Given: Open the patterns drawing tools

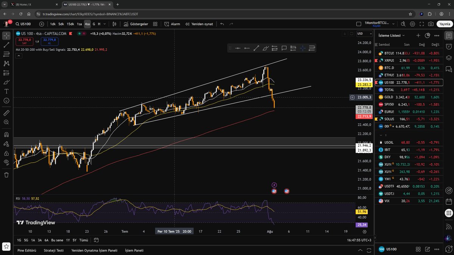Looking at the screenshot, I should click(x=6, y=63).
